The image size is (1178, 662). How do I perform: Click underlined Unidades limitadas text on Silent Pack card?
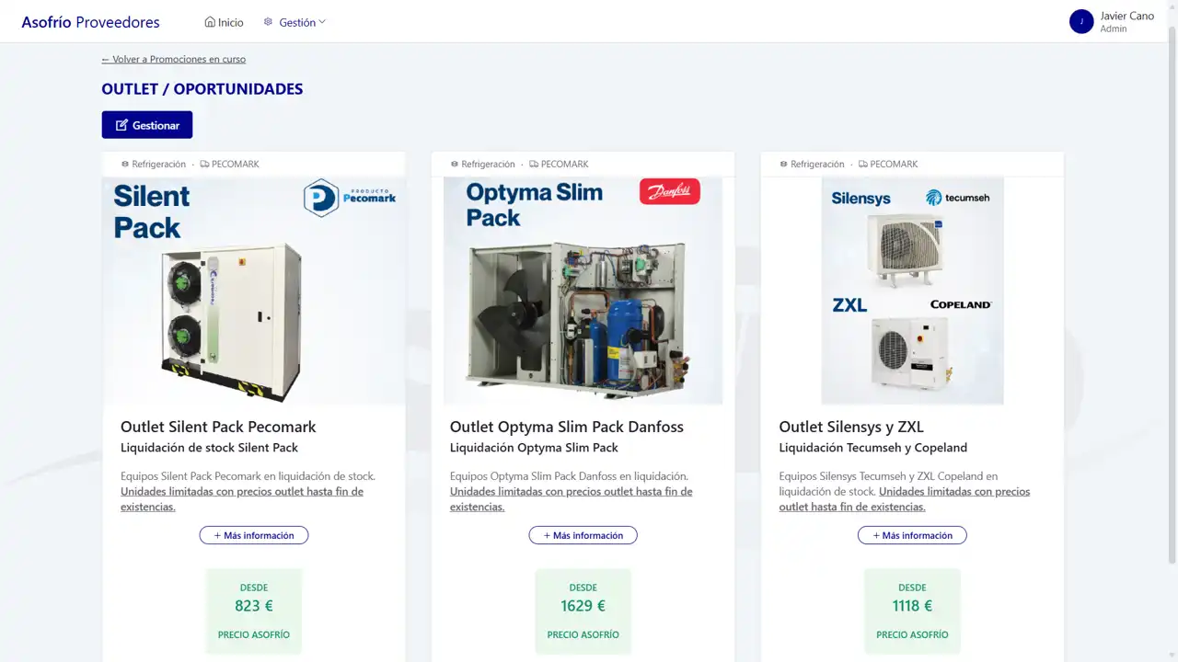[x=242, y=499]
